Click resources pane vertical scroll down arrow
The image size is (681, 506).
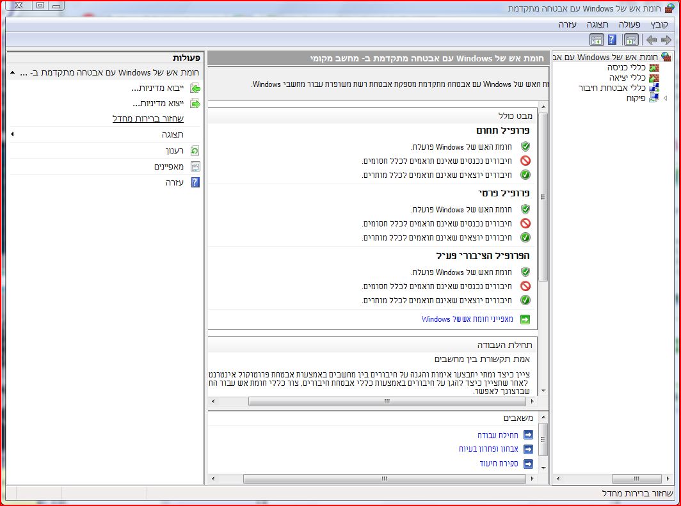click(x=543, y=468)
